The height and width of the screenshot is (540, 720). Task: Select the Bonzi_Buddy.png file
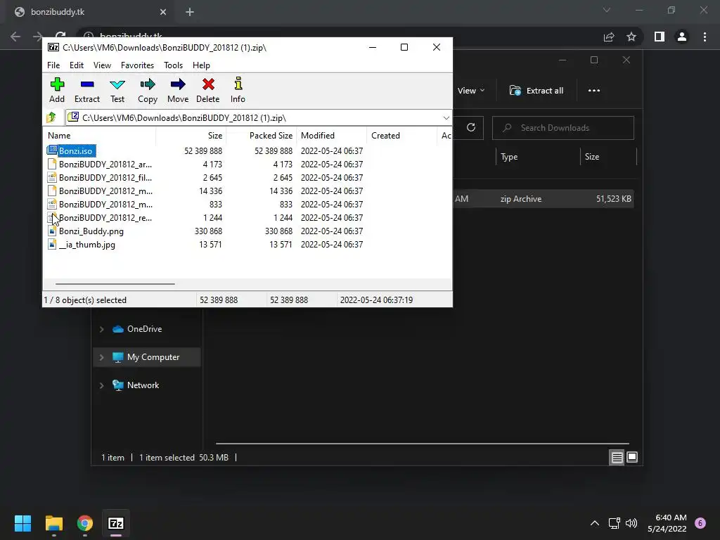tap(86, 231)
